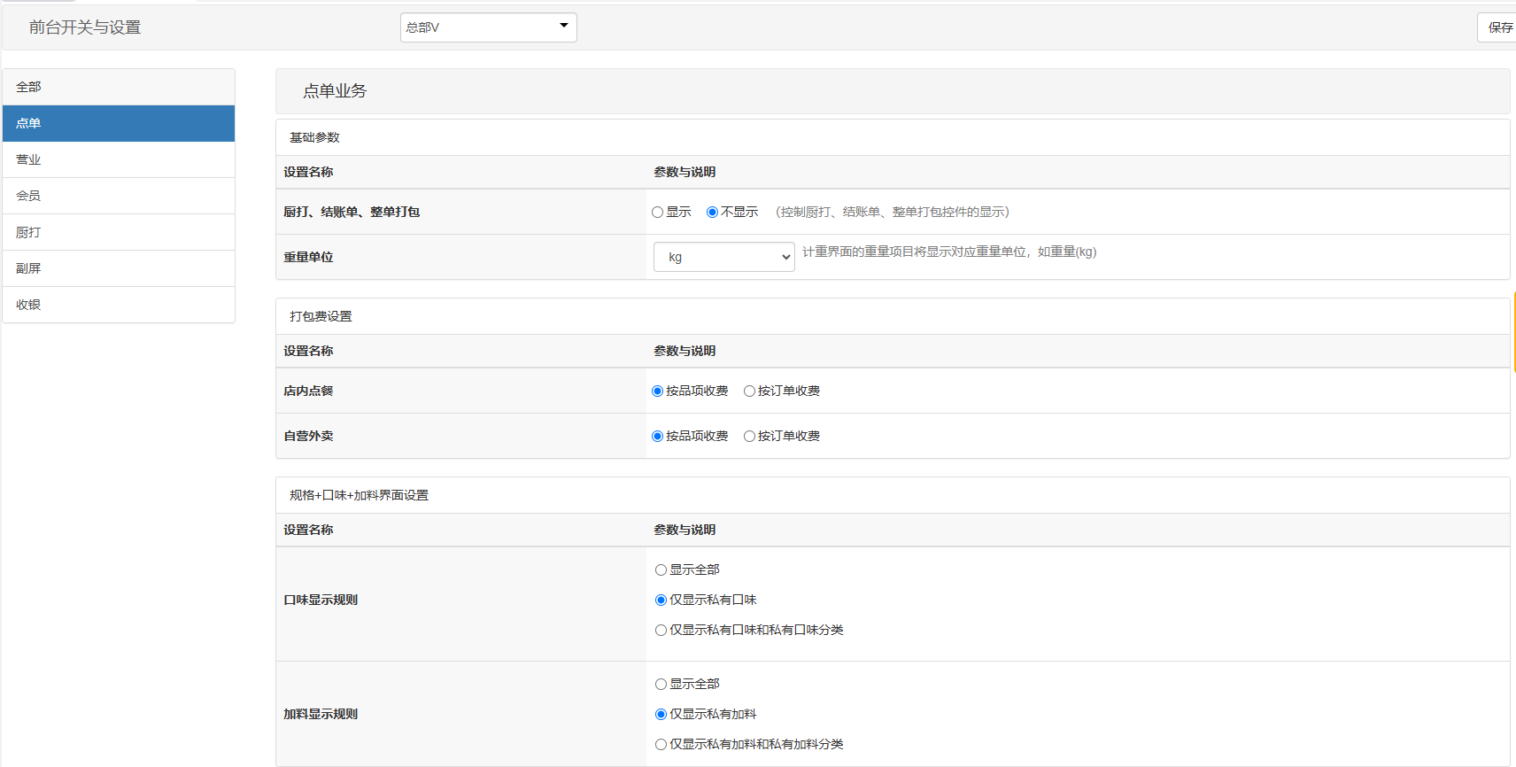Open the 总部V store dropdown
Viewport: 1516px width, 767px height.
488,27
